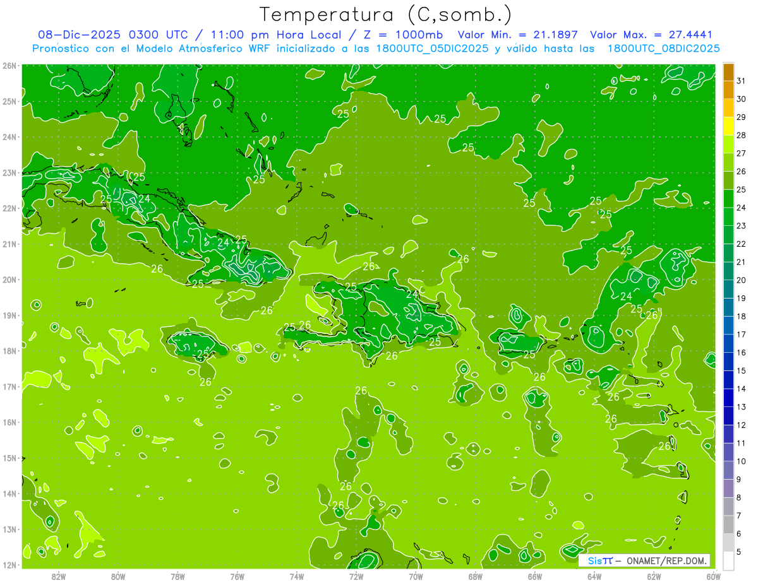Click color bar legend value "31"

tap(742, 81)
